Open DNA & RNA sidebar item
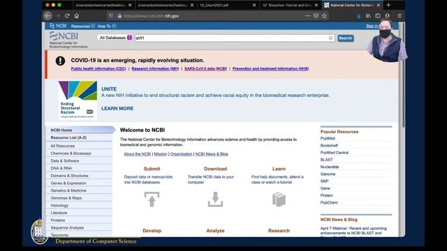The image size is (447, 251). coord(61,168)
